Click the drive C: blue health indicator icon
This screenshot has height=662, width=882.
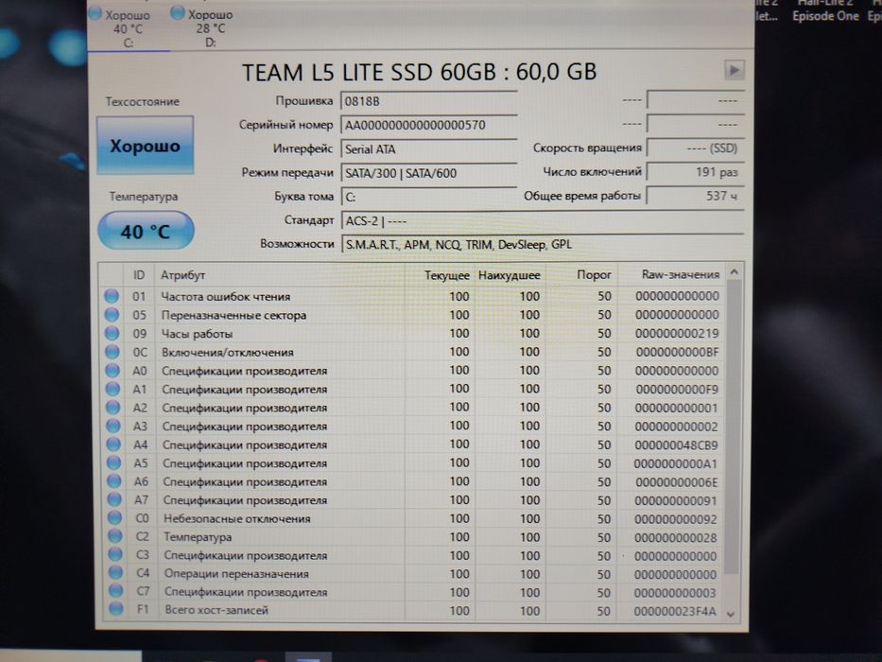point(95,12)
